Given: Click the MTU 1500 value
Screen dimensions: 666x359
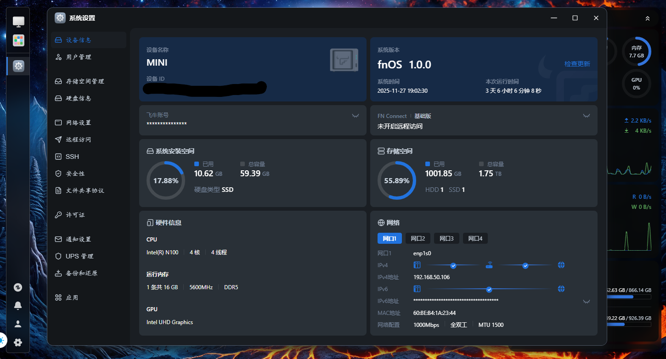Looking at the screenshot, I should [491, 325].
